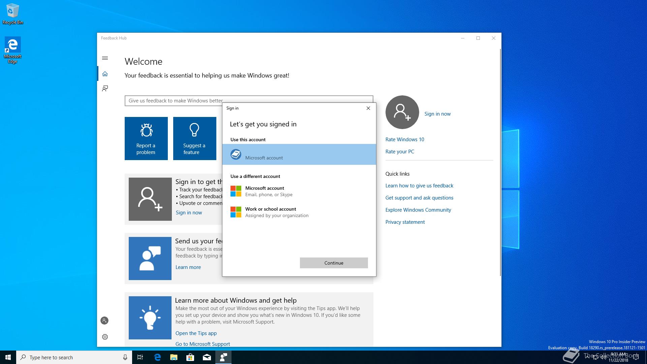This screenshot has width=647, height=364.
Task: Select the Microsoft Edge desktop shortcut
Action: (x=12, y=50)
